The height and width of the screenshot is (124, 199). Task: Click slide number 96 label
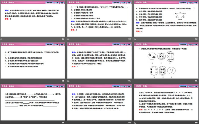point(196,81)
